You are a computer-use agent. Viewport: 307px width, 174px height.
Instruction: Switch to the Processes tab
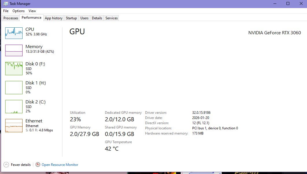(x=11, y=18)
